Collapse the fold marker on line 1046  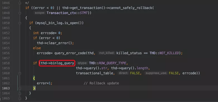click(20, 3)
